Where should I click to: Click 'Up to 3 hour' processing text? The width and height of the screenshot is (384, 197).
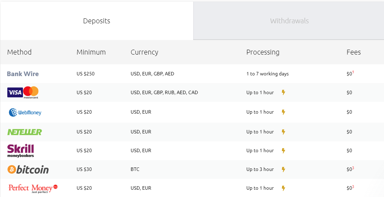pos(260,170)
